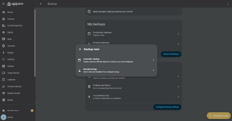Click the 0 automatic backups icon
This screenshot has height=121, width=232.
pyautogui.click(x=89, y=34)
